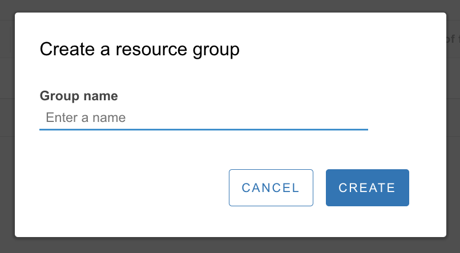Abort the dialog using CANCEL
The width and height of the screenshot is (460, 253).
click(x=271, y=187)
